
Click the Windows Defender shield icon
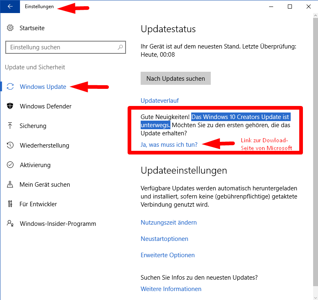[x=10, y=106]
